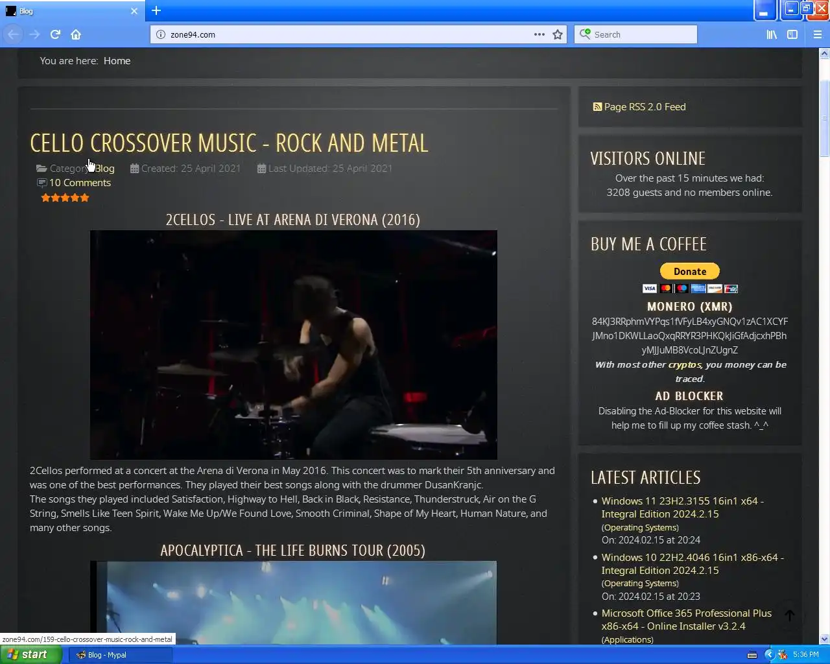The image size is (830, 664).
Task: Click the cryptos link in the donation text
Action: pos(685,364)
